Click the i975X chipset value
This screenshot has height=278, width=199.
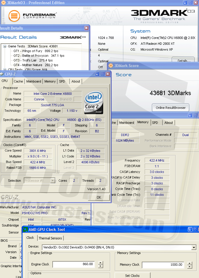62,219
